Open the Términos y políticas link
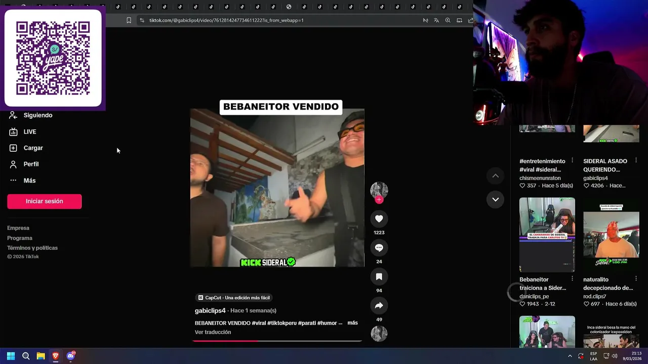This screenshot has height=364, width=648. [x=32, y=248]
